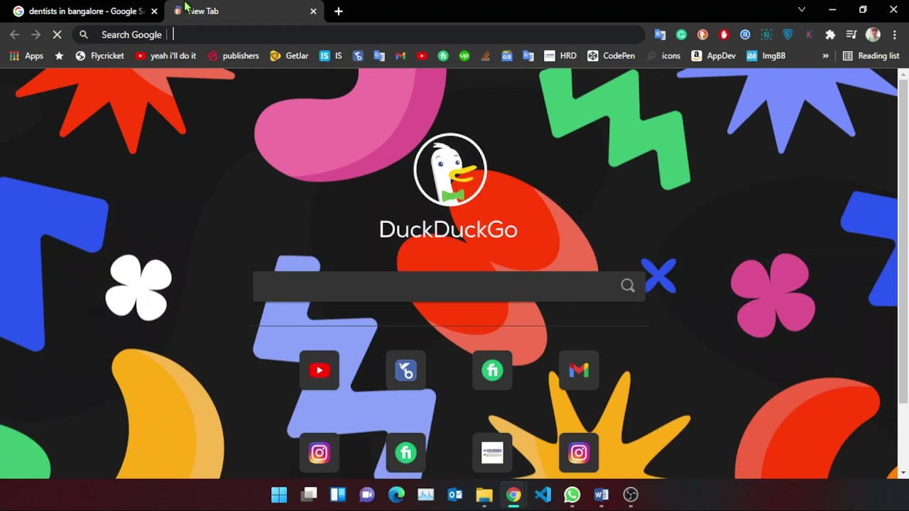Open the Chrome three-dot menu
This screenshot has height=511, width=909.
point(894,34)
